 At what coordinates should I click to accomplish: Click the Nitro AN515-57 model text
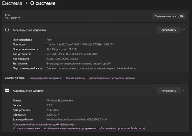(x=13, y=18)
